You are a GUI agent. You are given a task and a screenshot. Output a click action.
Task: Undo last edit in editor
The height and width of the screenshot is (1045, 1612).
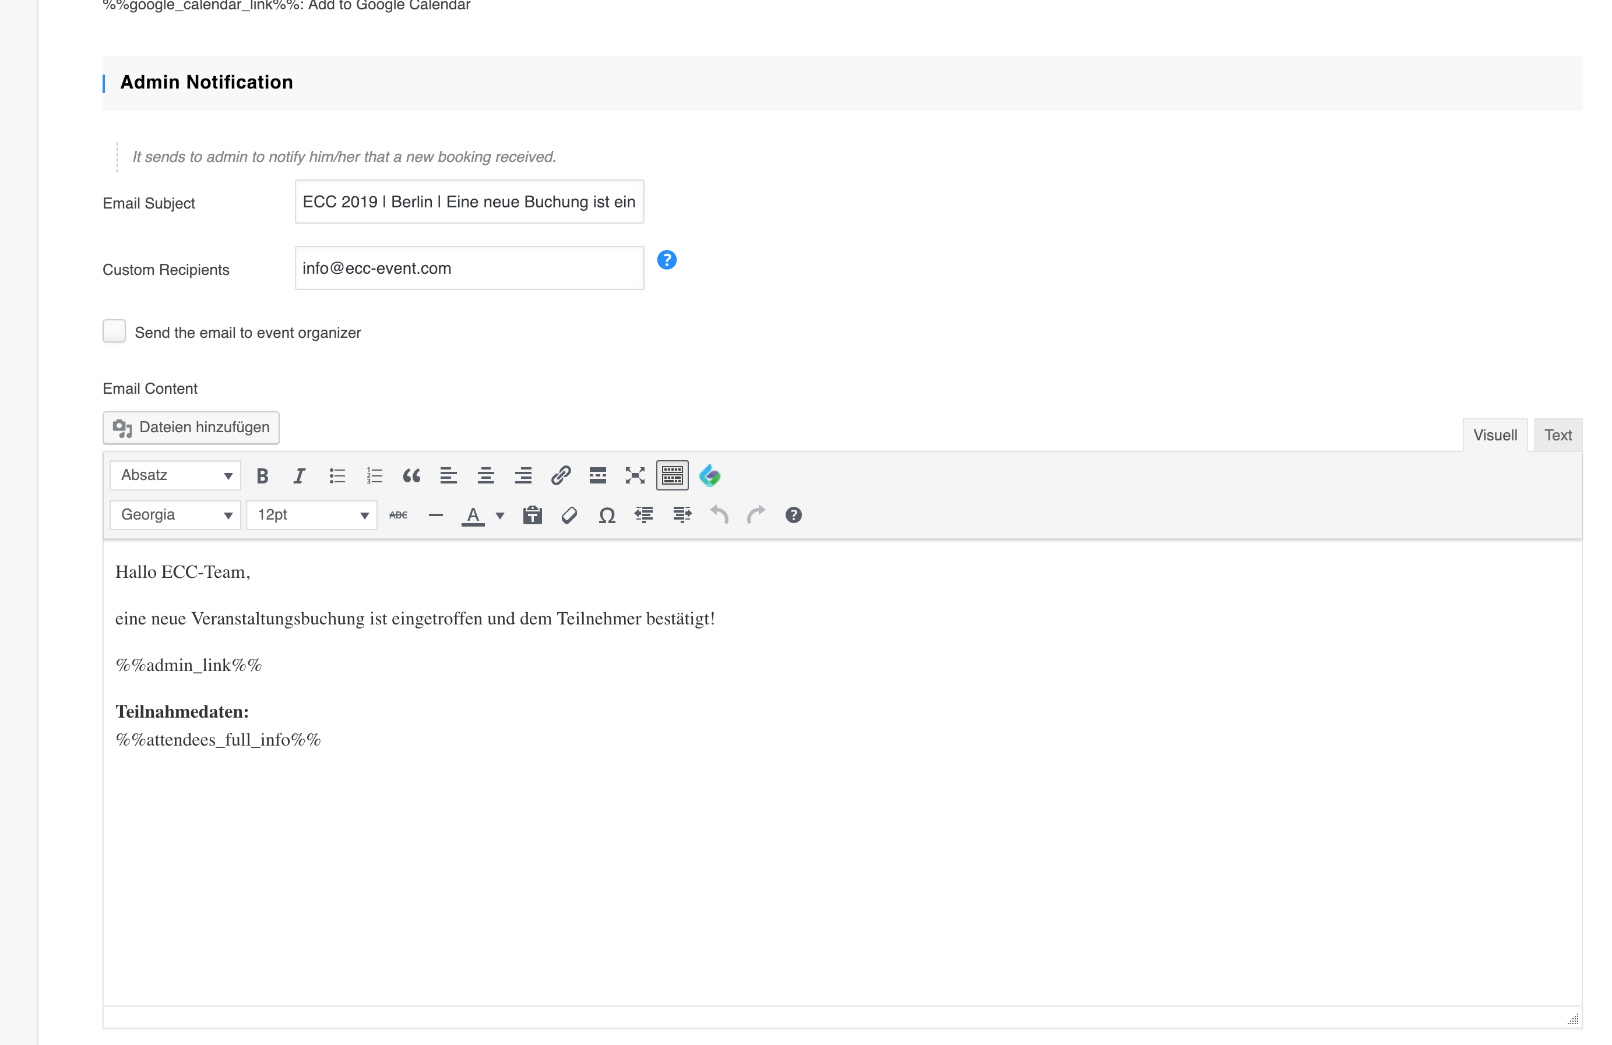719,516
